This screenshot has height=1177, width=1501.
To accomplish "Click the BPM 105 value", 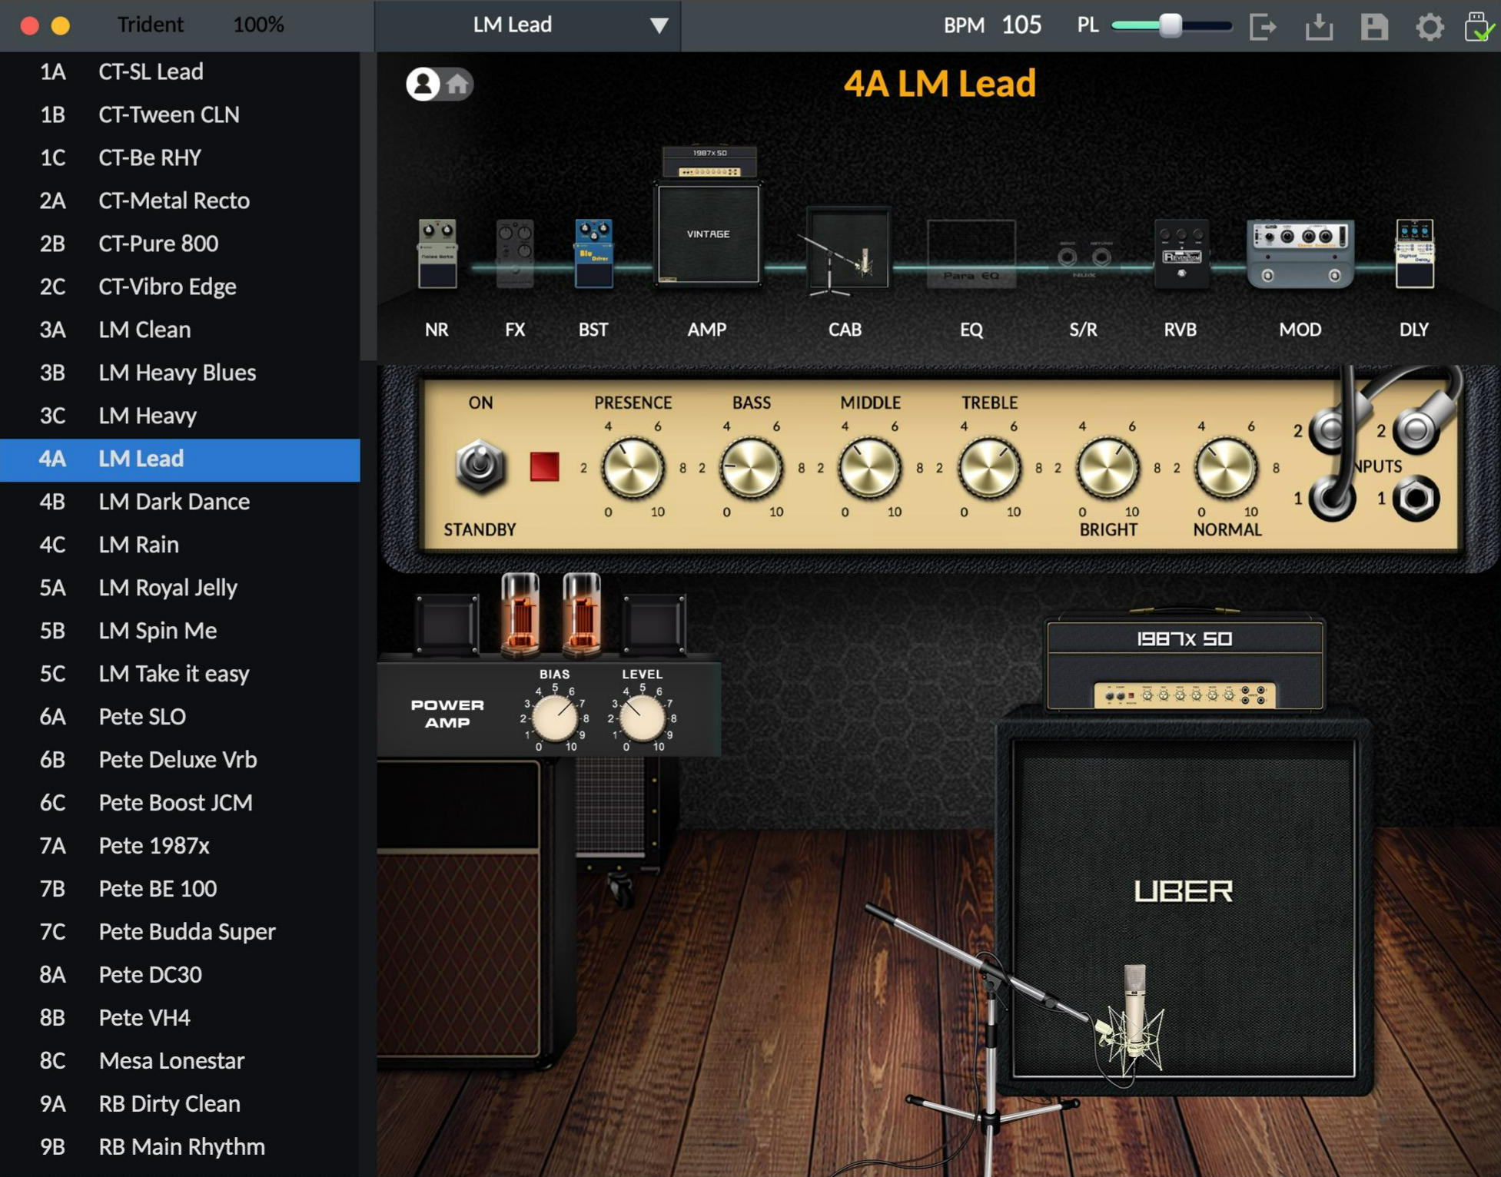I will (x=1021, y=25).
